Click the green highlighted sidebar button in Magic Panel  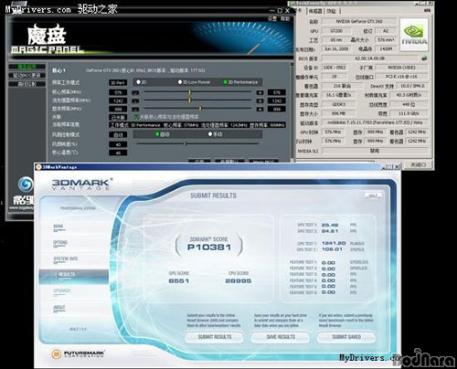tap(27, 67)
